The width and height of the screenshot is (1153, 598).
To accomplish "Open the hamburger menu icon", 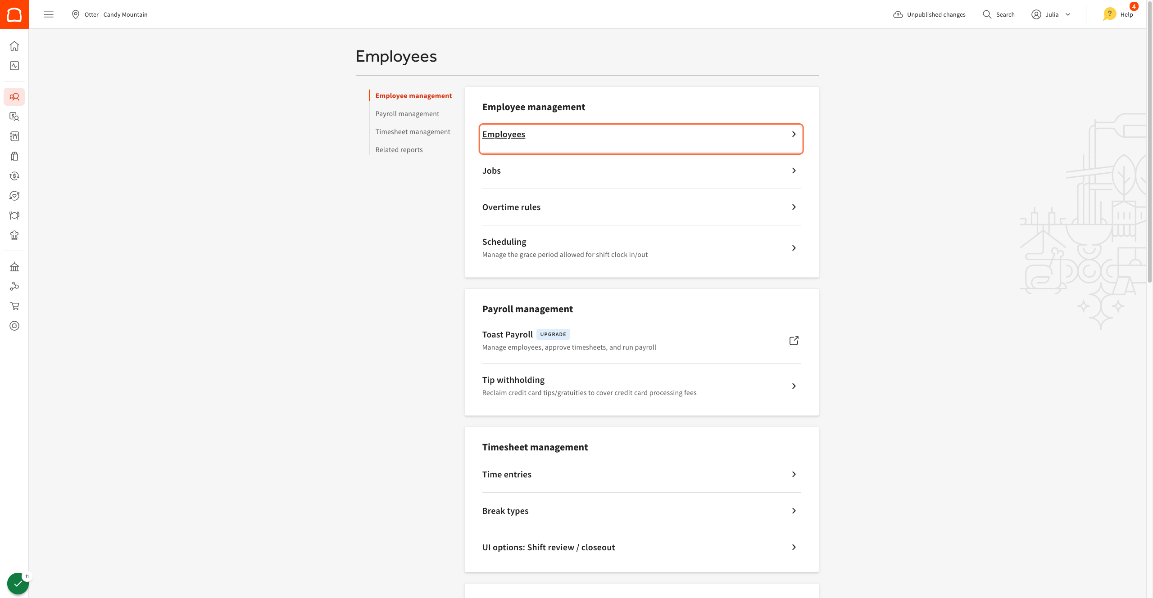I will coord(49,14).
